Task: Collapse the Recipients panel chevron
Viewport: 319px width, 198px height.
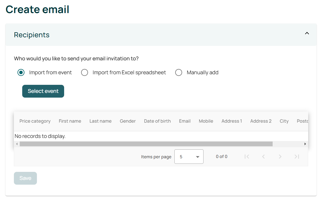Action: click(307, 33)
